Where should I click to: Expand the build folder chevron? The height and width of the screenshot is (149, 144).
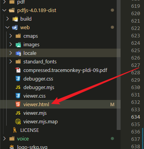pyautogui.click(x=7, y=19)
